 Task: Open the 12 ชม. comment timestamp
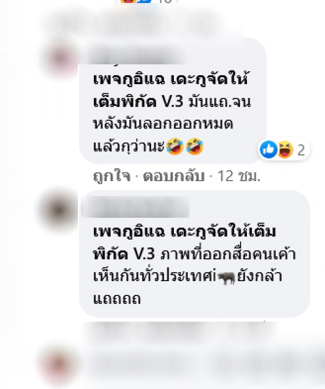tap(239, 176)
